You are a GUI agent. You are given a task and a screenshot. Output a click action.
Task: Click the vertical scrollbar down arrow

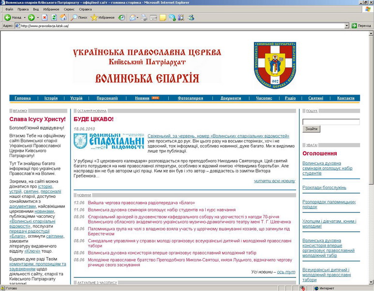coord(371,281)
